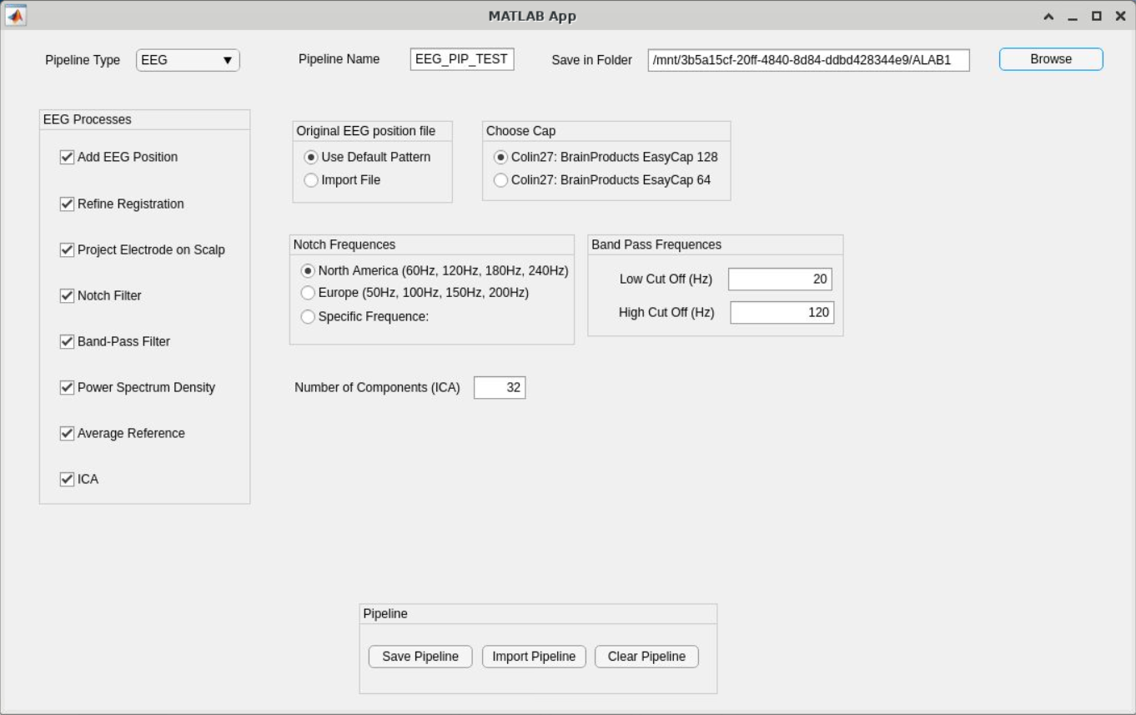Click the Pipeline Name input field
Viewport: 1136px width, 715px height.
[462, 59]
